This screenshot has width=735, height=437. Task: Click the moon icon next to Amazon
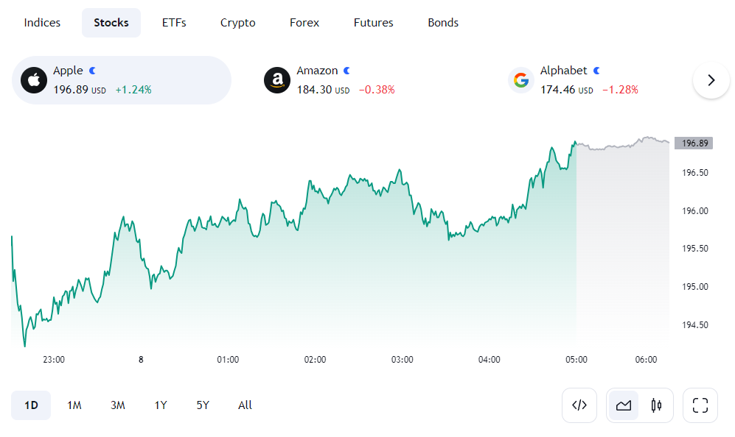click(x=347, y=71)
